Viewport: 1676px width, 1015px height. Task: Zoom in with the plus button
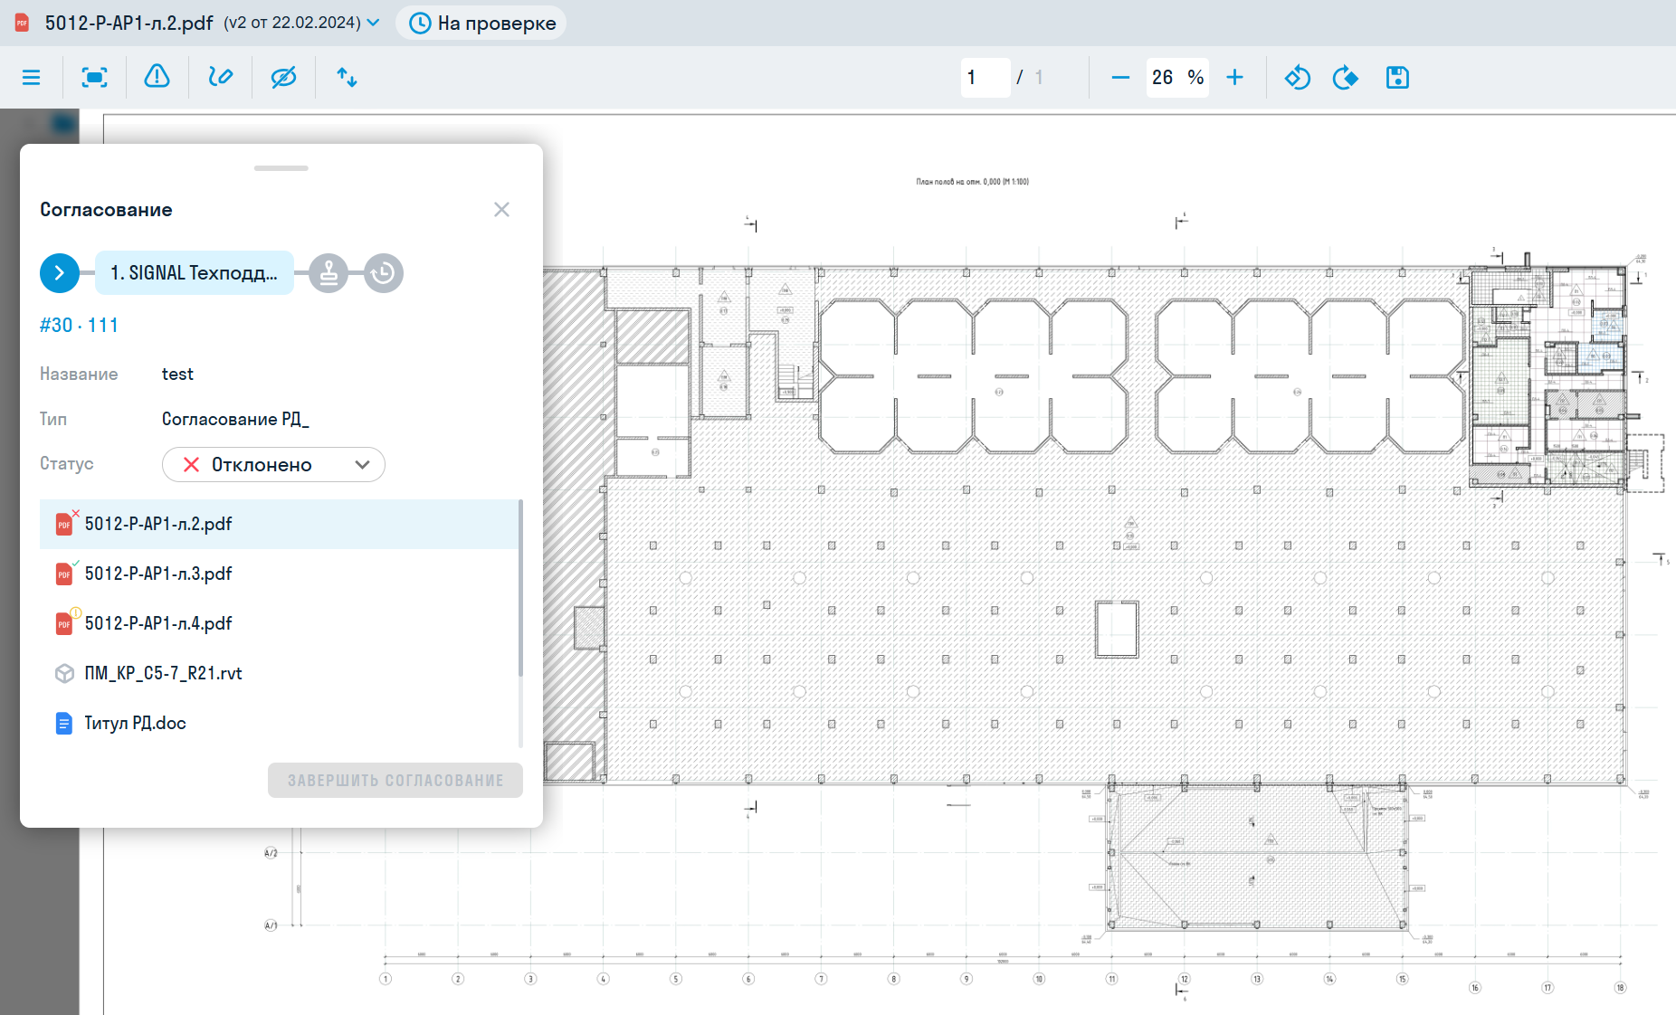coord(1234,78)
